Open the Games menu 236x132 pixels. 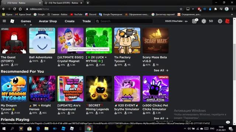coord(26,21)
